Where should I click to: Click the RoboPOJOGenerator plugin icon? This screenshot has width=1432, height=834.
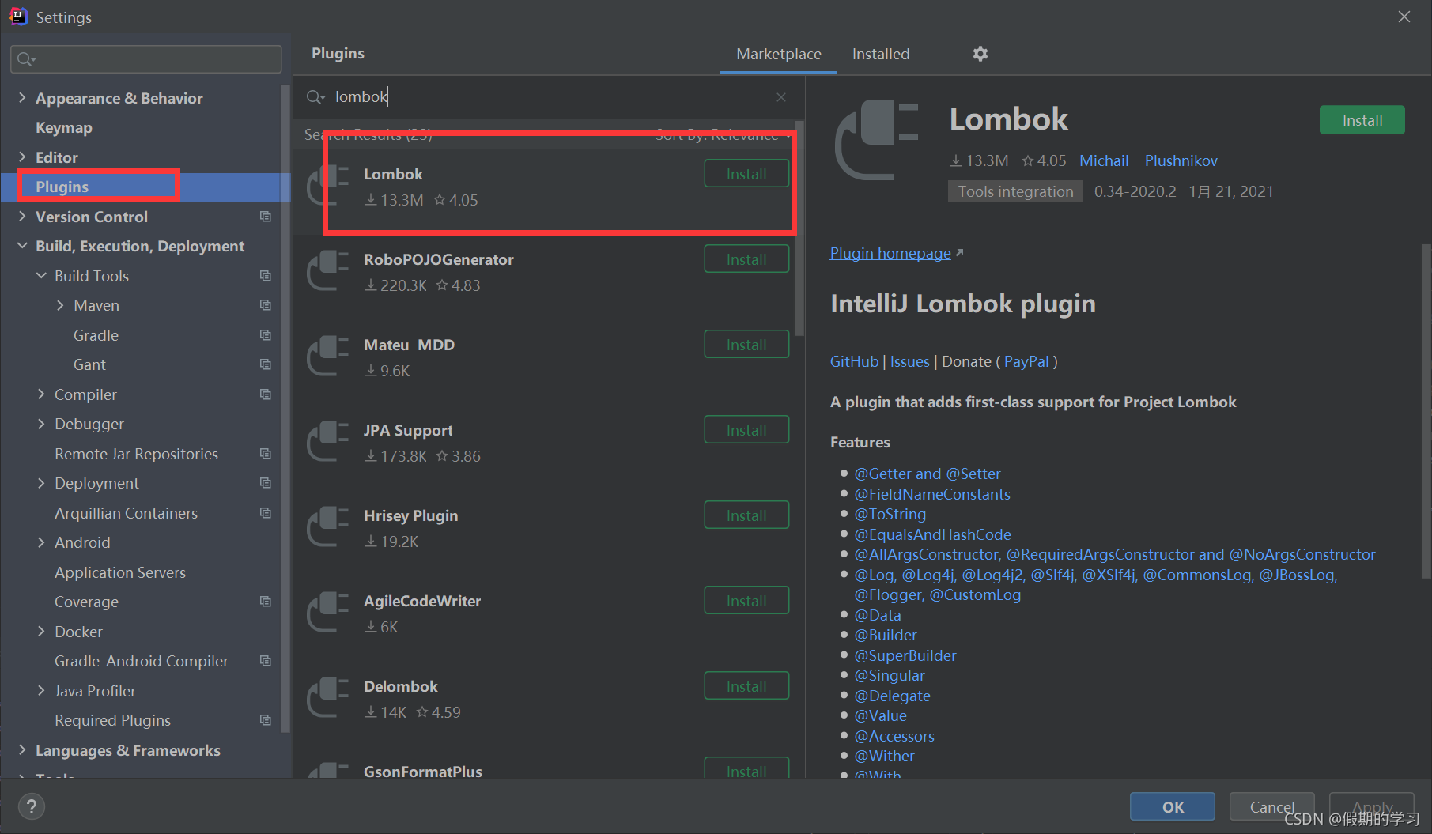click(328, 272)
